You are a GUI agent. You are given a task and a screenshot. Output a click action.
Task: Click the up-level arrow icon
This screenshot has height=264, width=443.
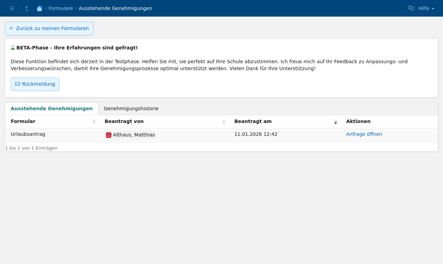tap(27, 8)
